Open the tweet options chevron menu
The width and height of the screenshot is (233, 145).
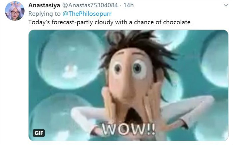(226, 5)
